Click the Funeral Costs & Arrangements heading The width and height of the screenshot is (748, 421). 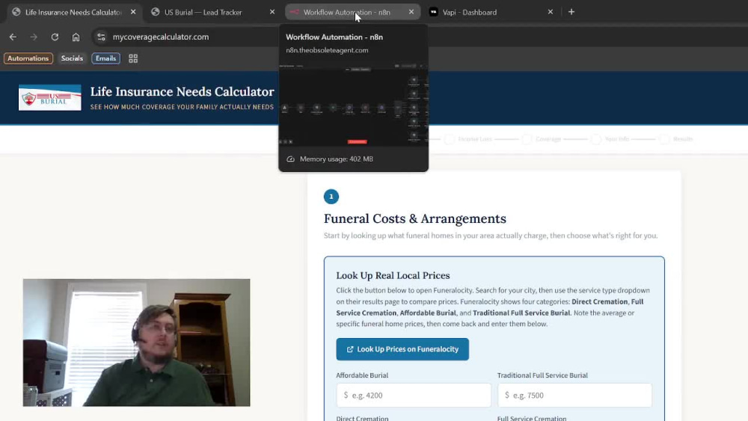[414, 218]
